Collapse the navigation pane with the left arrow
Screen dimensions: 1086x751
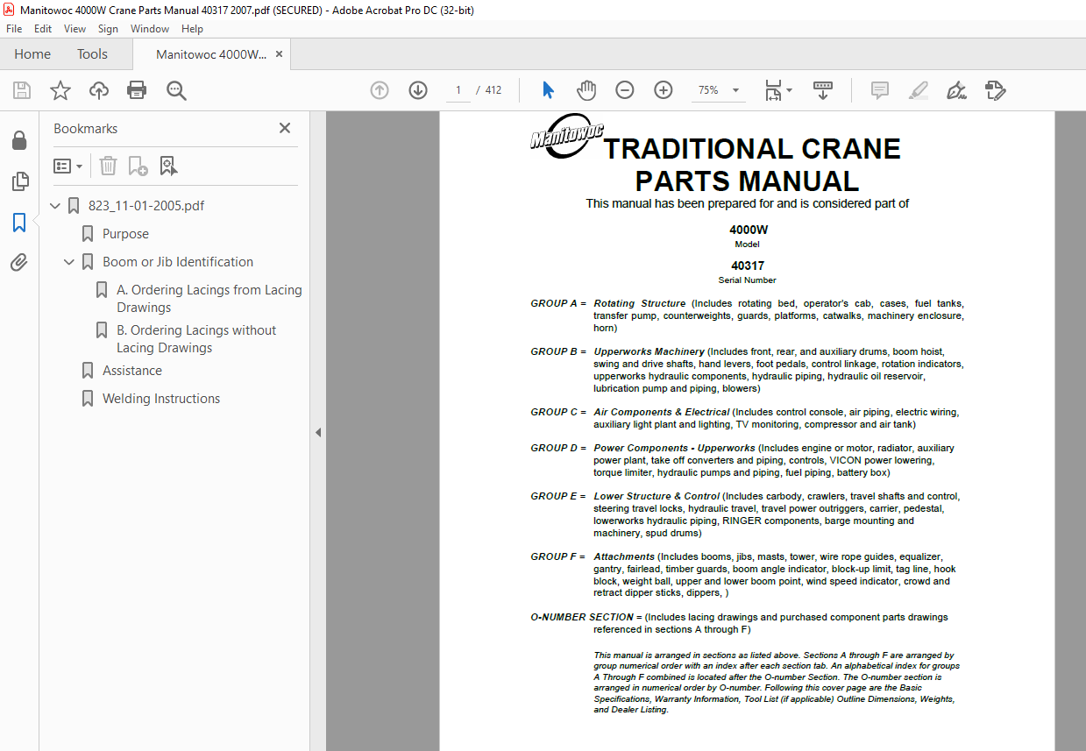coord(318,432)
